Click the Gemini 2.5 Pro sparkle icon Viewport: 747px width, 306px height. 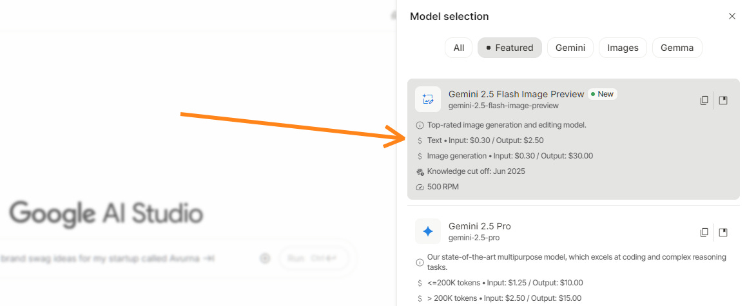point(428,231)
